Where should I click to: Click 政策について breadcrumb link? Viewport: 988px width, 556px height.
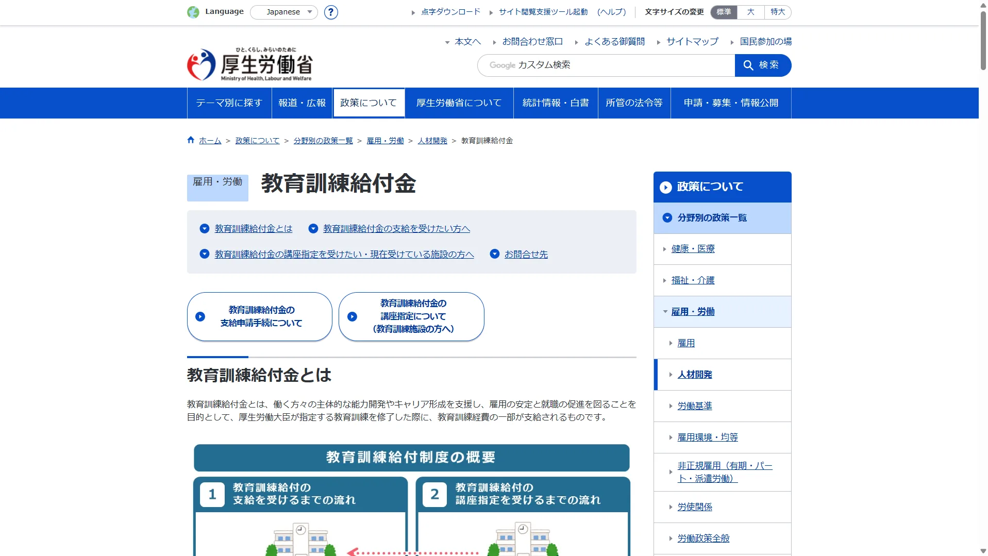(257, 141)
